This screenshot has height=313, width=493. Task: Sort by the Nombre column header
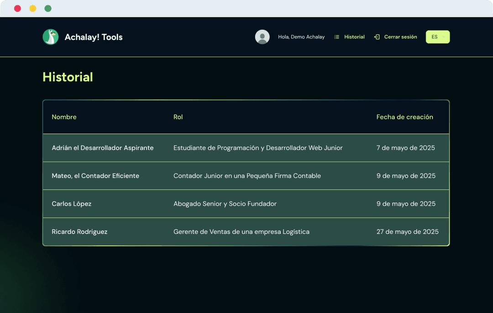pos(64,117)
